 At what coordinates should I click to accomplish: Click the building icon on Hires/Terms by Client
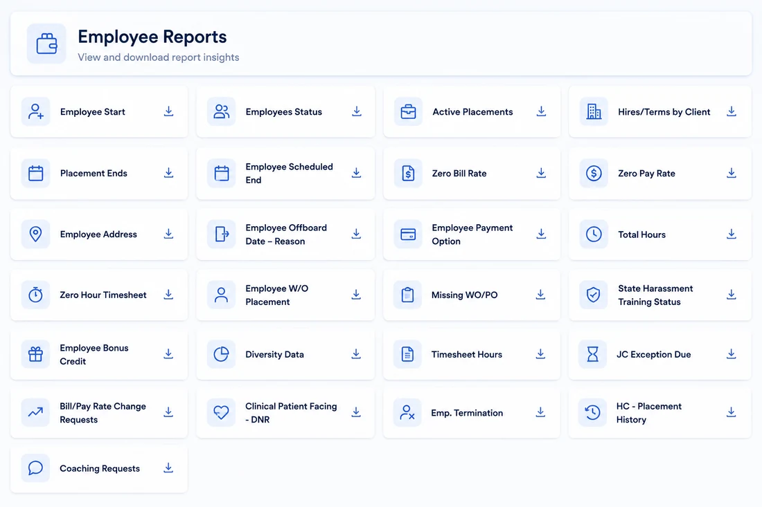click(x=594, y=111)
